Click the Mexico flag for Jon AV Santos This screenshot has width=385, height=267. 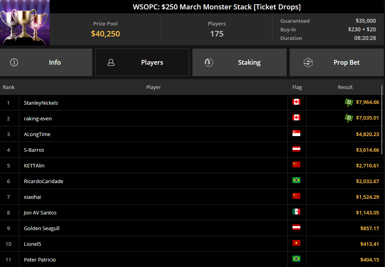click(296, 212)
